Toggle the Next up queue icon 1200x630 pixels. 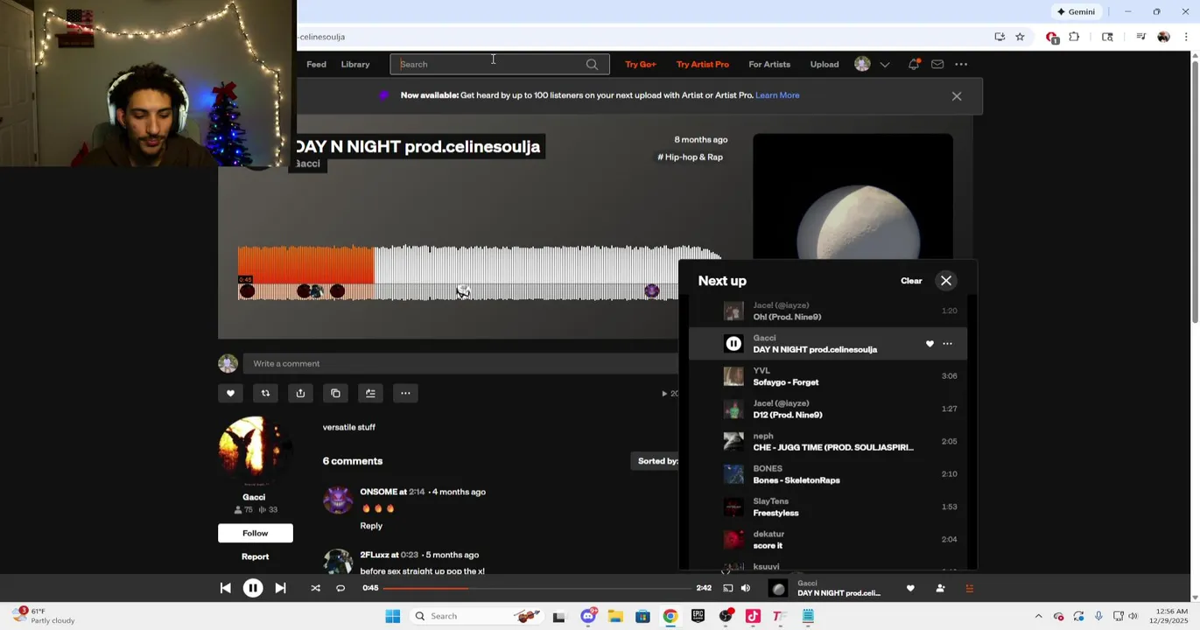point(969,588)
